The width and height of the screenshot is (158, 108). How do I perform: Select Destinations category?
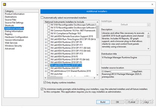pos(11,17)
